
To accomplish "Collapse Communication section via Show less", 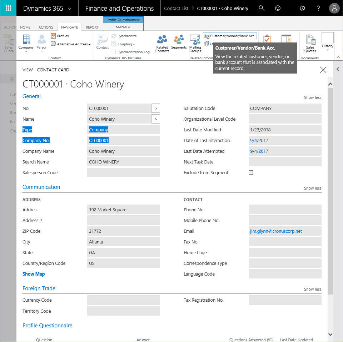I will coord(312,188).
